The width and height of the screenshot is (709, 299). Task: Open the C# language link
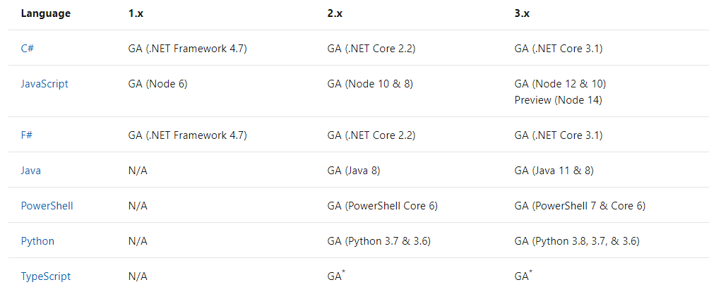pos(27,49)
